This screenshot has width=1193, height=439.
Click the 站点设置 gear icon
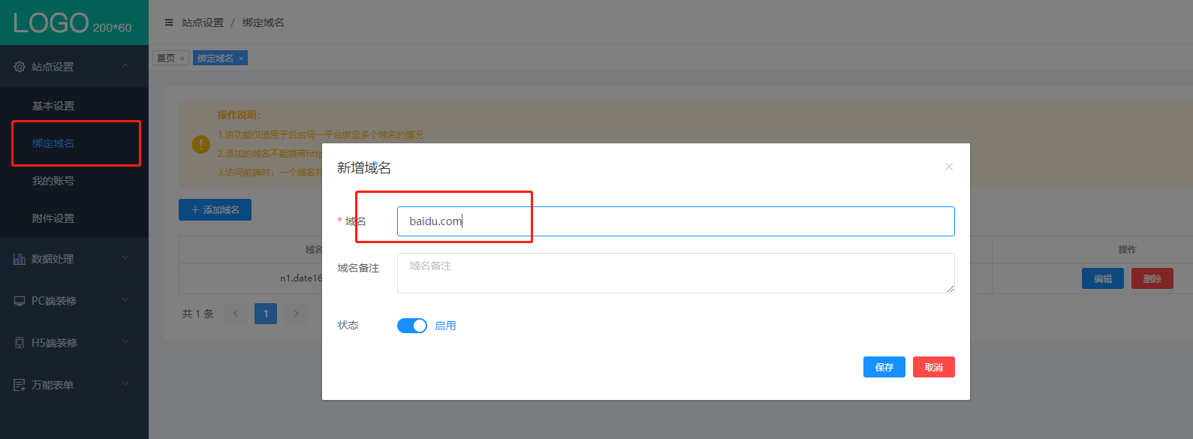point(20,67)
